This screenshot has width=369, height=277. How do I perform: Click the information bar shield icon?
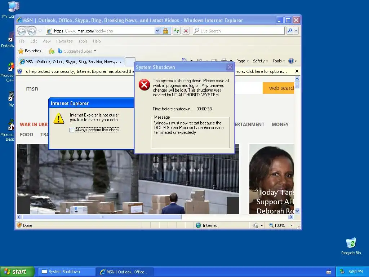(20, 71)
